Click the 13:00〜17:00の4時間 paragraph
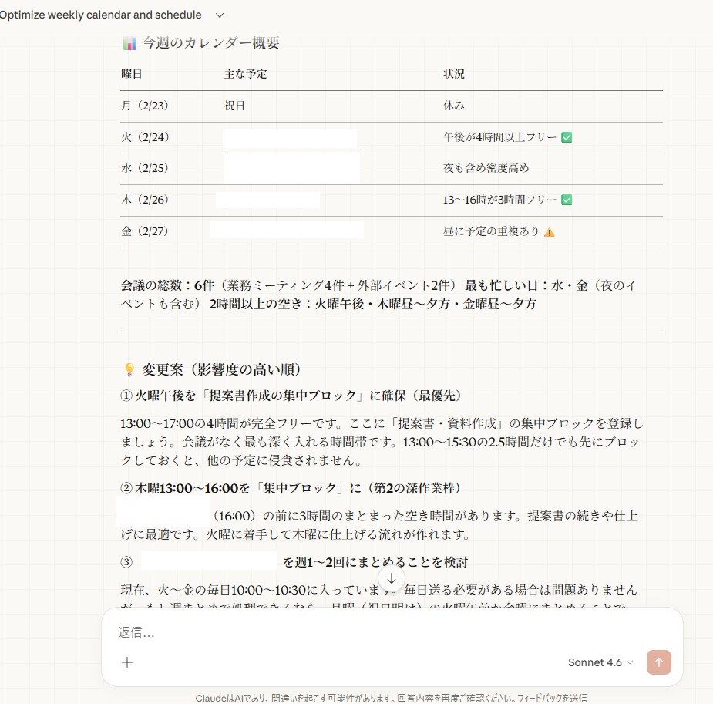Viewport: 713px width, 704px height. (x=382, y=442)
